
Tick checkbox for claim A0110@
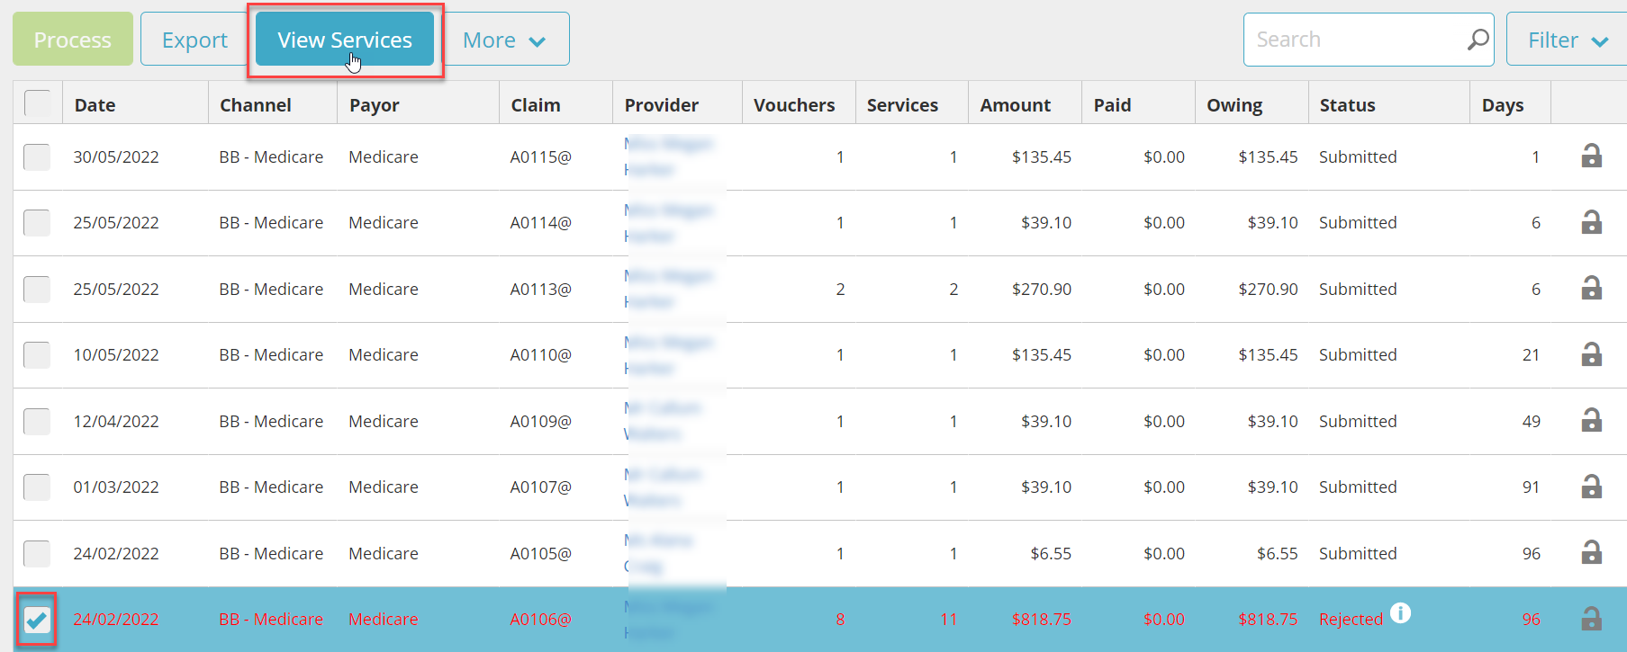[37, 354]
